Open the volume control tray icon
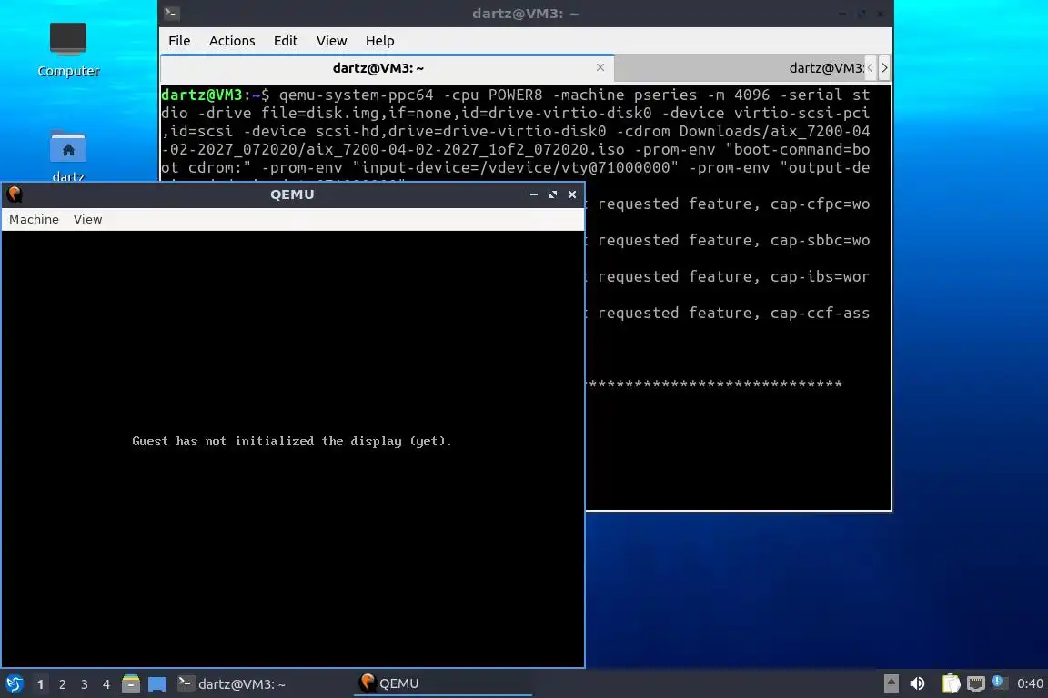This screenshot has height=698, width=1048. [x=918, y=683]
